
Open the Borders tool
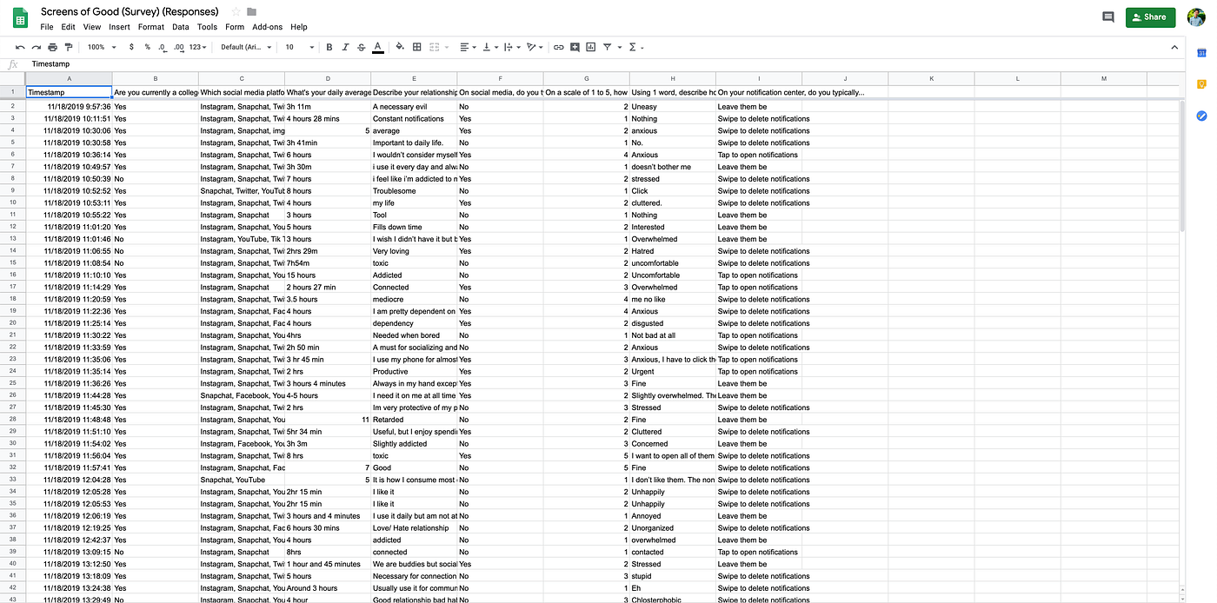pyautogui.click(x=417, y=47)
